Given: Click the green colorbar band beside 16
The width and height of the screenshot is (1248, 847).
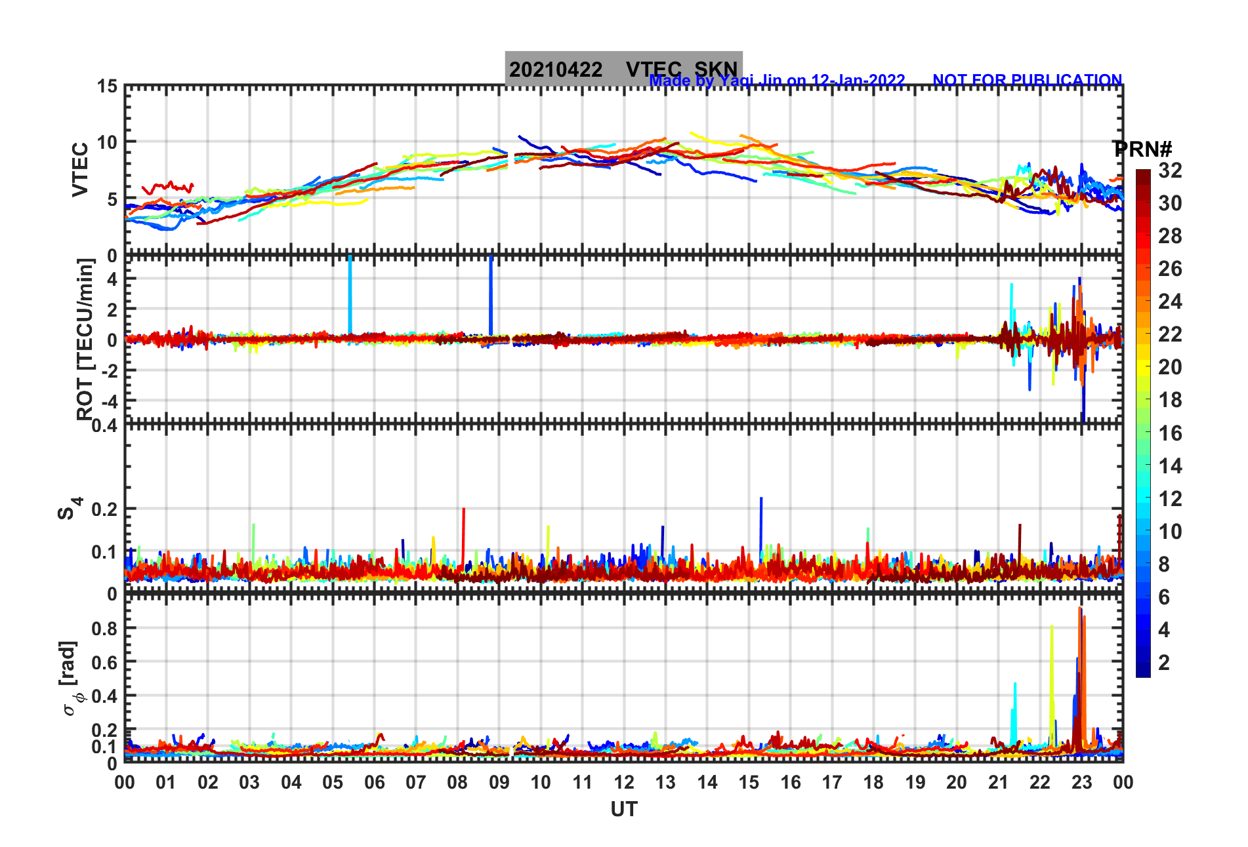Looking at the screenshot, I should 1143,433.
